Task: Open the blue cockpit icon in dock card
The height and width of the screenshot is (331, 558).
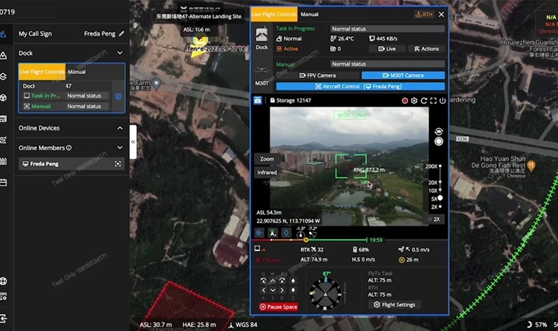Action: pos(118,96)
